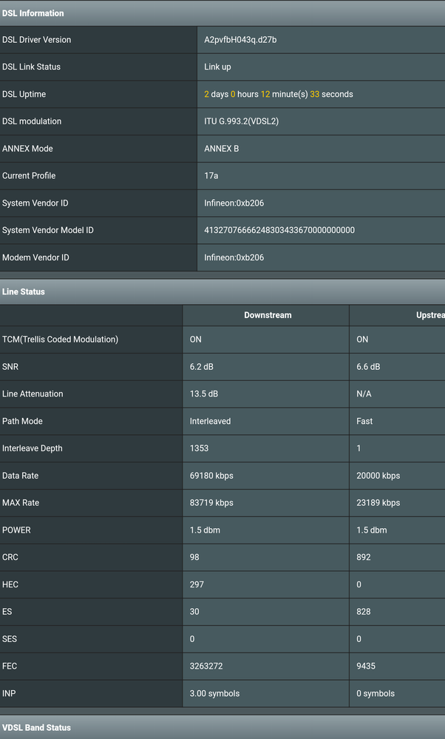Screen dimensions: 445x739
Task: Click the DSL Uptime value
Action: (278, 94)
